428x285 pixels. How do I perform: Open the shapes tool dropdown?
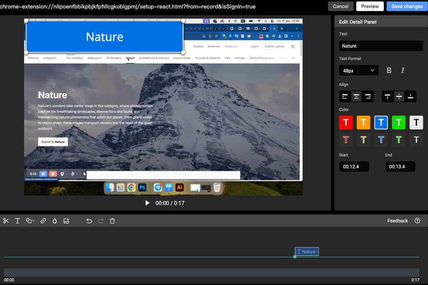[x=30, y=221]
